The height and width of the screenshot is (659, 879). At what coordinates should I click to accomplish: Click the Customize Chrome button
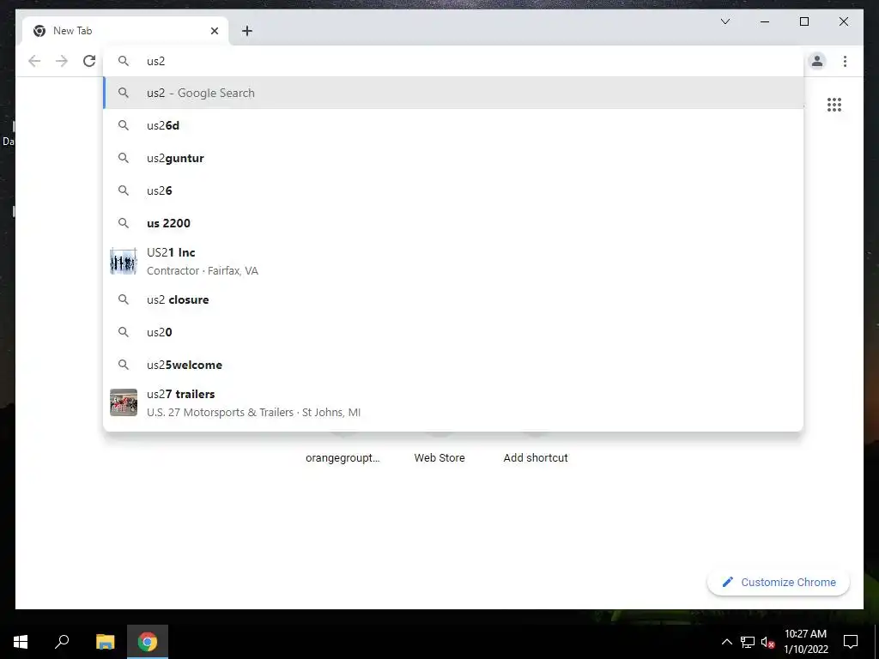[x=779, y=583]
